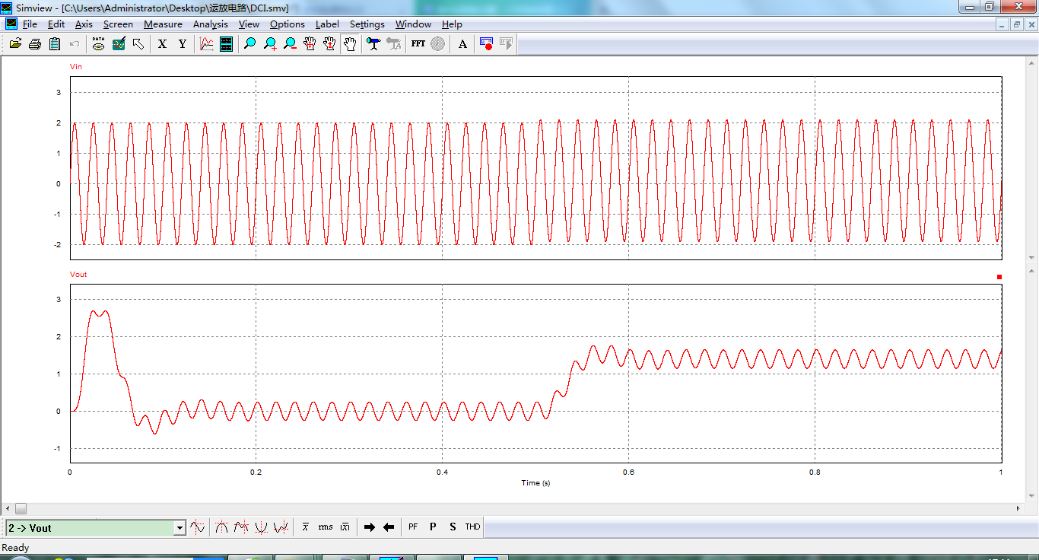1039x560 pixels.
Task: Open the Analysis menu
Action: [x=211, y=24]
